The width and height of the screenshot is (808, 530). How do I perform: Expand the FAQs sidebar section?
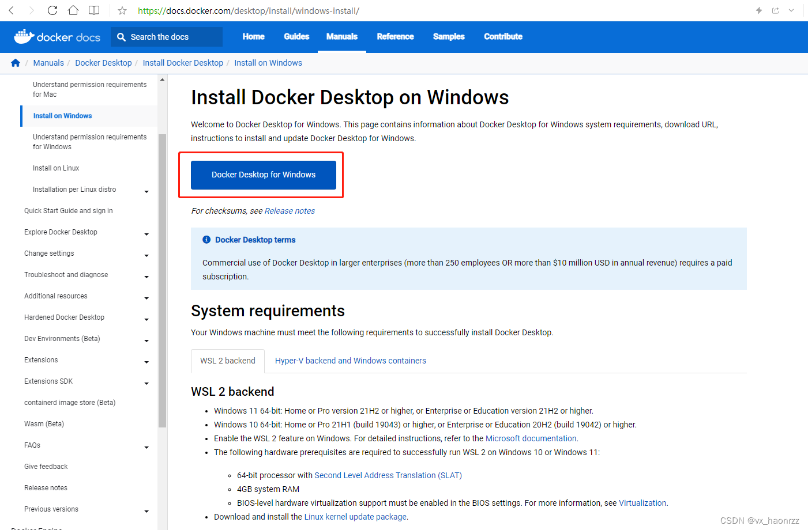point(146,447)
